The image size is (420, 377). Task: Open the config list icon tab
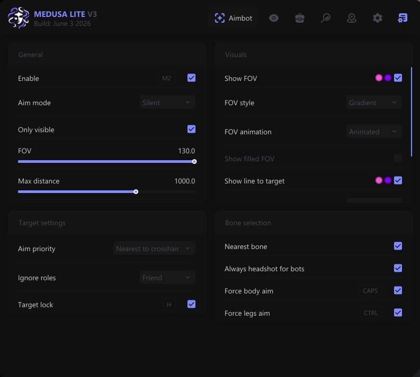(x=403, y=18)
